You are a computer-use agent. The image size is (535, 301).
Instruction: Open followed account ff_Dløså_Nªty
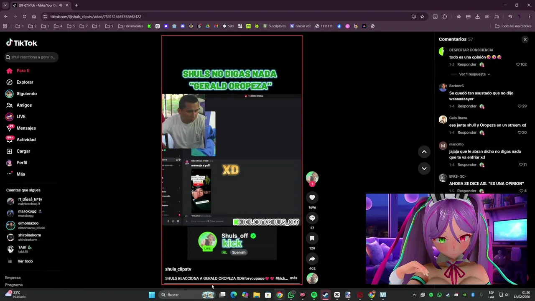pos(26,201)
